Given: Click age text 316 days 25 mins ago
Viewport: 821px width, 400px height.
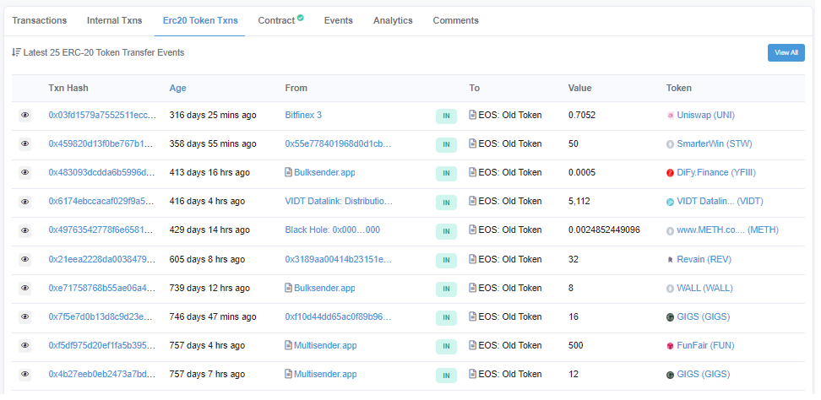Looking at the screenshot, I should [213, 115].
